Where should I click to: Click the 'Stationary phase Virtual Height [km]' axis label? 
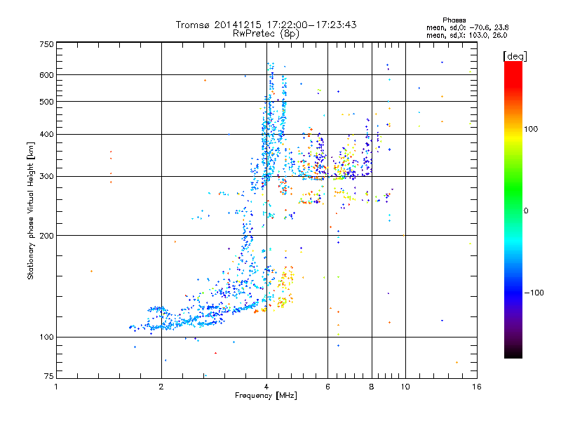pos(31,210)
